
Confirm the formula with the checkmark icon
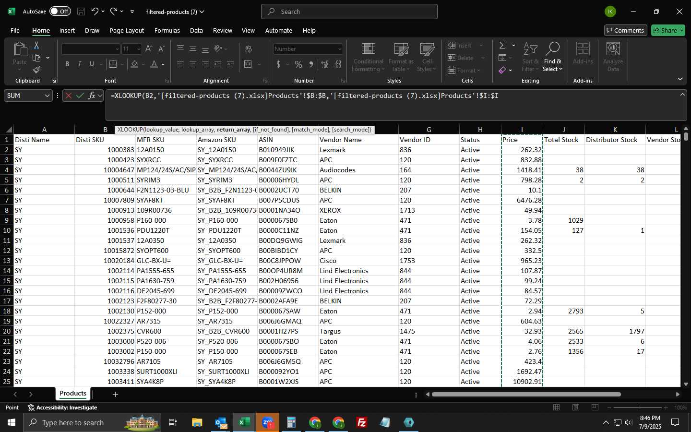(80, 96)
